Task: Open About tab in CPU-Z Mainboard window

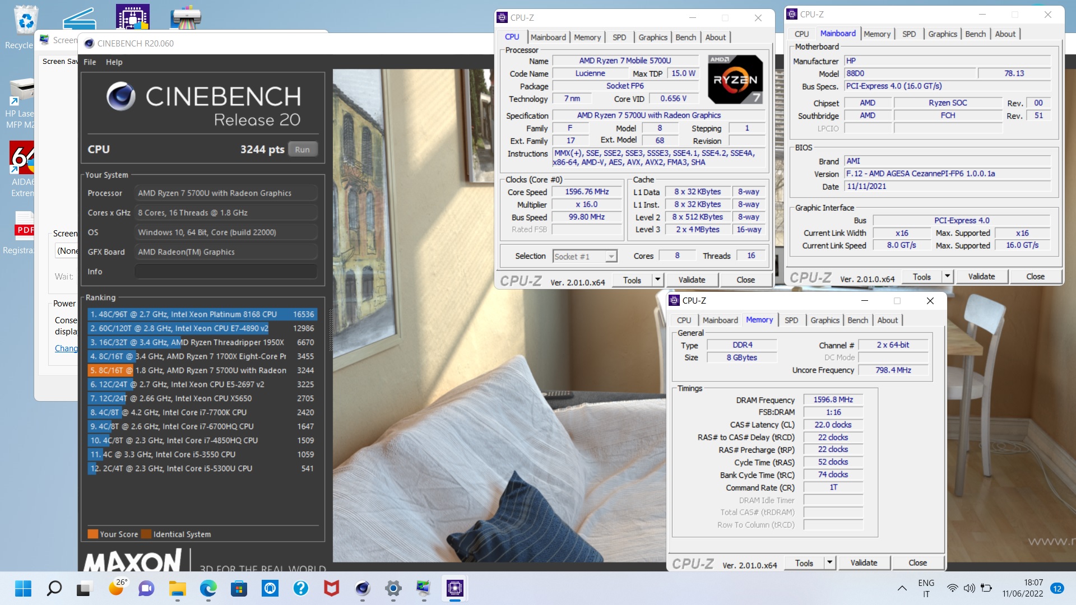Action: [x=1005, y=34]
